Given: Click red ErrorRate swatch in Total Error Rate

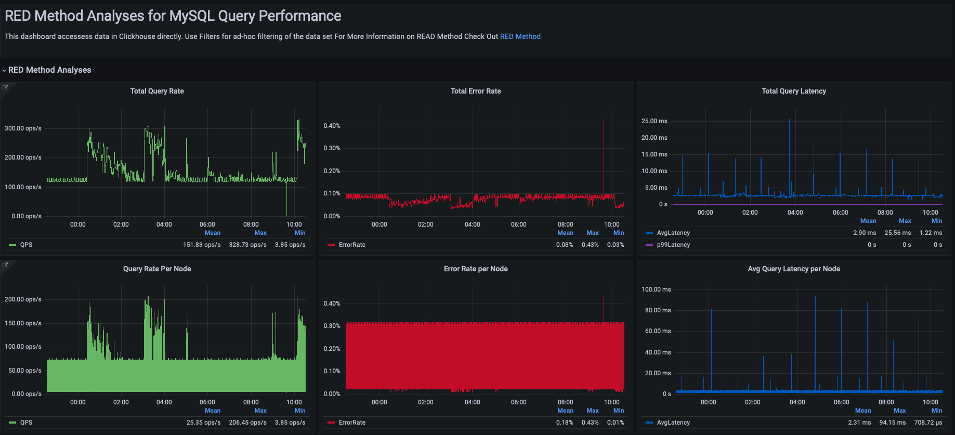Looking at the screenshot, I should click(331, 245).
